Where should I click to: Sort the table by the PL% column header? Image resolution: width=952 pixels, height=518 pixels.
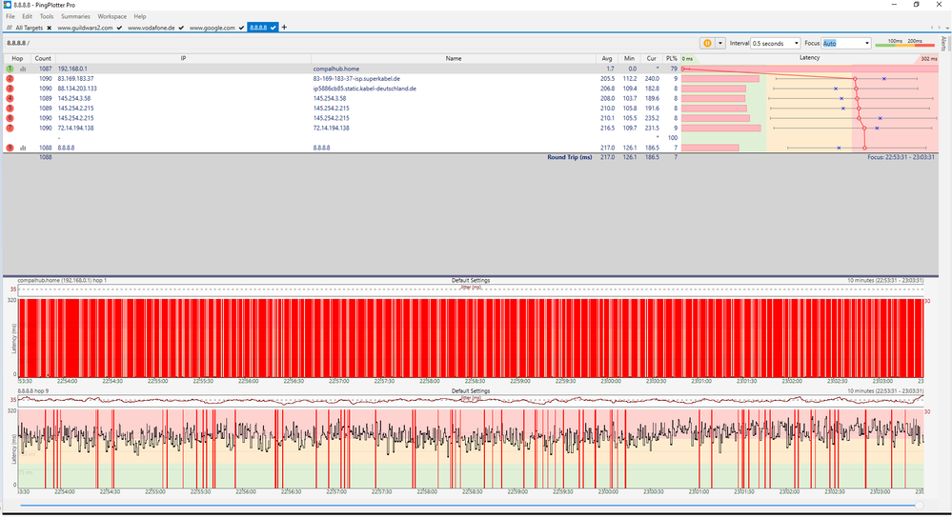coord(672,58)
